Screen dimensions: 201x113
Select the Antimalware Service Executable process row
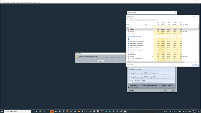pyautogui.click(x=162, y=46)
